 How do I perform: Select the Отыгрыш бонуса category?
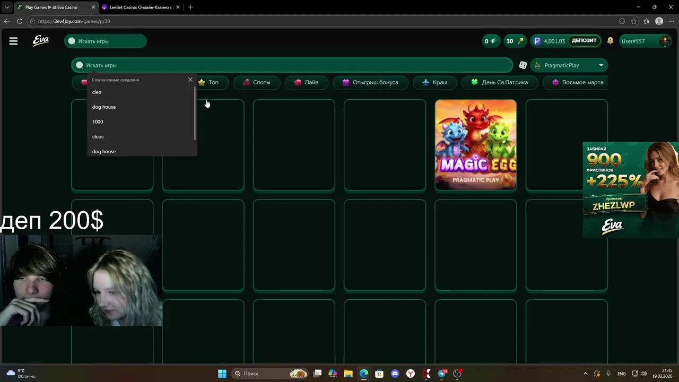(370, 82)
